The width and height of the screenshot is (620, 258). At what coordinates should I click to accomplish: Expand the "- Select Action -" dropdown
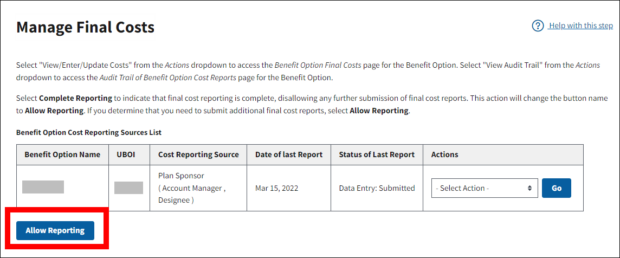[x=485, y=188]
